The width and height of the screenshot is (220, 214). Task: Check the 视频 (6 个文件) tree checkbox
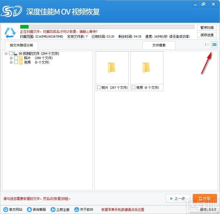tap(16, 62)
